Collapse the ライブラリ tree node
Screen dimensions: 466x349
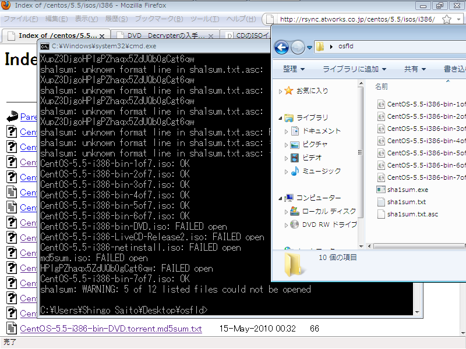[x=280, y=118]
